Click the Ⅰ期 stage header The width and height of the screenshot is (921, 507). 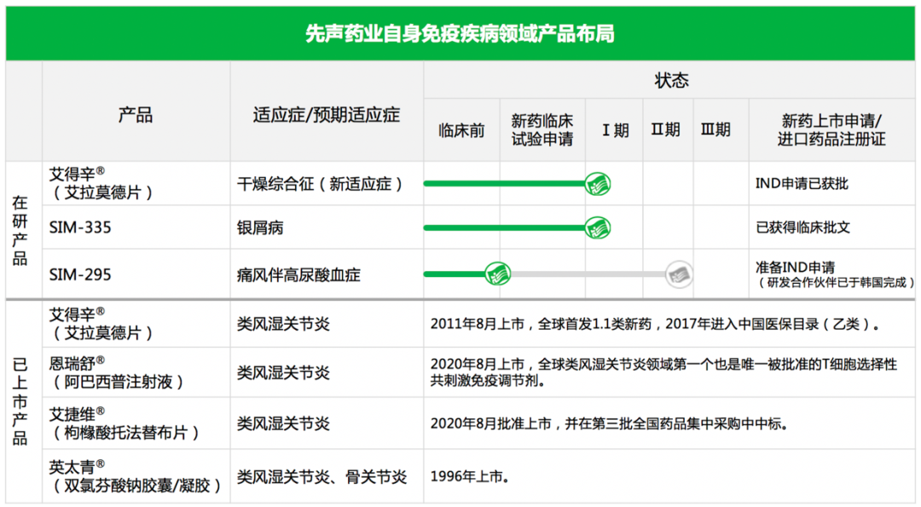coord(615,130)
